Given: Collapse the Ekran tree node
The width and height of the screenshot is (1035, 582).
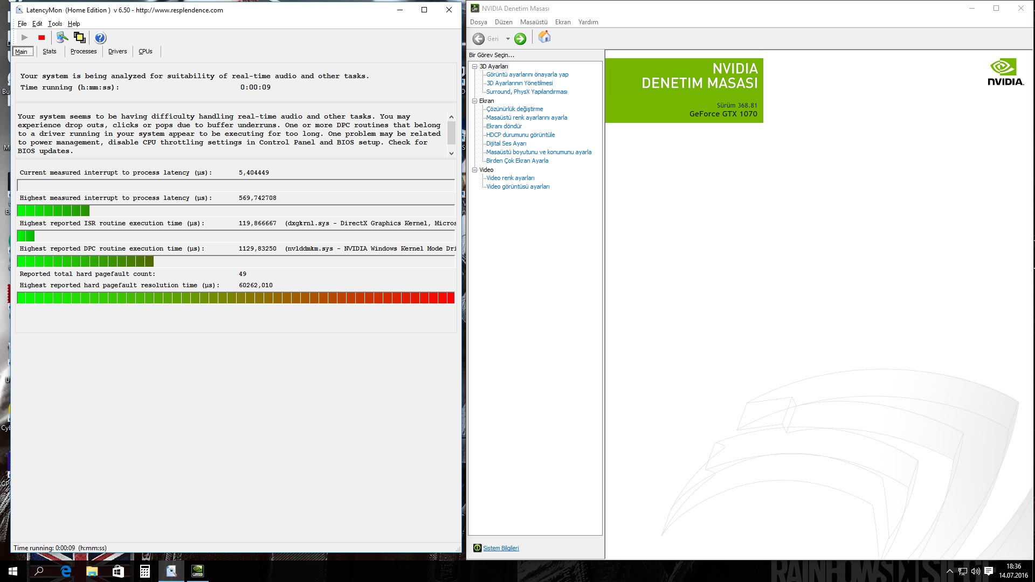Looking at the screenshot, I should coord(475,101).
